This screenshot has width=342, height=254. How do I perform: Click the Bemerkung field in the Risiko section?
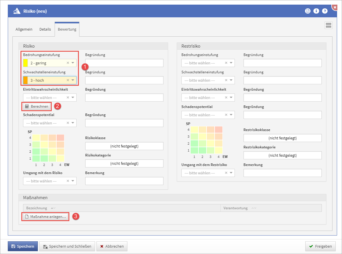pos(124,181)
